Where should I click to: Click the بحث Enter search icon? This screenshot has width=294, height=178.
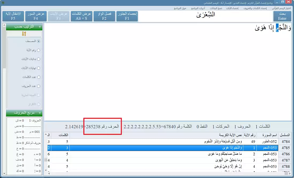point(282,16)
